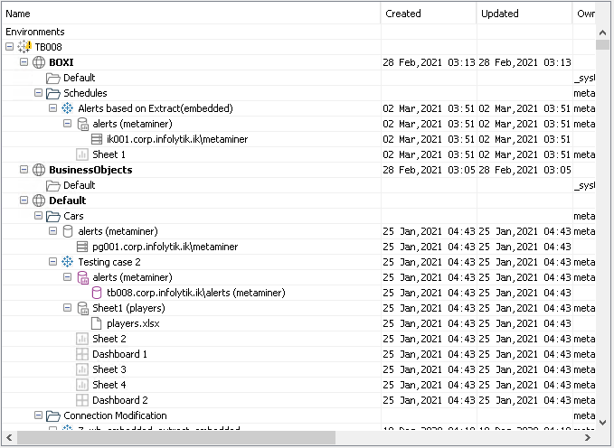
Task: Select the Schedules label
Action: pos(85,93)
